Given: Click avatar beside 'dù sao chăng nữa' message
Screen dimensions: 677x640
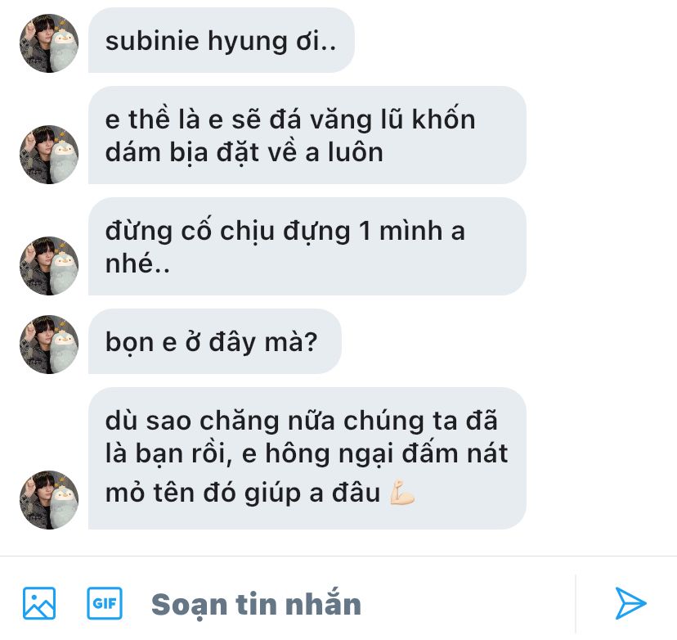Looking at the screenshot, I should pyautogui.click(x=49, y=500).
